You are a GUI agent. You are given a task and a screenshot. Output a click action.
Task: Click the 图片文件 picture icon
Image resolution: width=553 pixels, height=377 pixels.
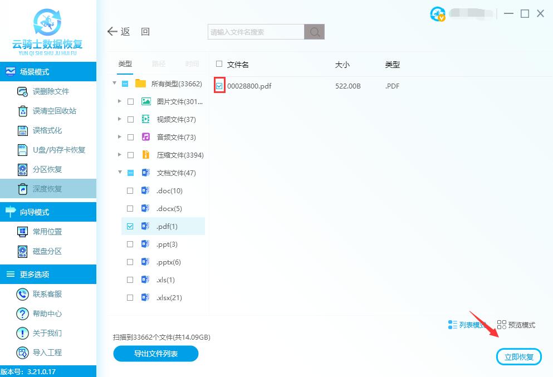146,101
